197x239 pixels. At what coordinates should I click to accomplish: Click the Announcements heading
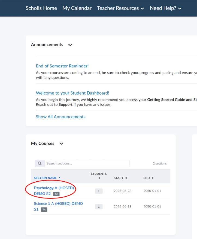coord(47,45)
